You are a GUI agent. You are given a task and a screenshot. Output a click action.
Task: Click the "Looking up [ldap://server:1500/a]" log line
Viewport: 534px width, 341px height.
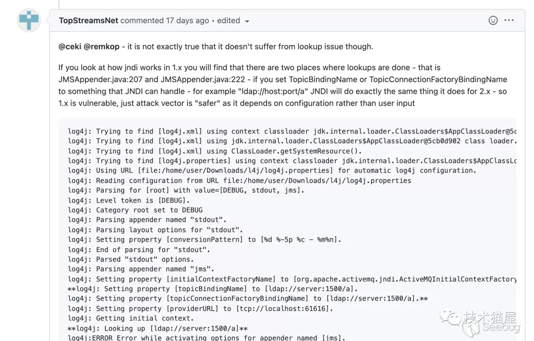click(x=158, y=329)
